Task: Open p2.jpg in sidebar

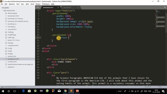Action: click(x=10, y=51)
